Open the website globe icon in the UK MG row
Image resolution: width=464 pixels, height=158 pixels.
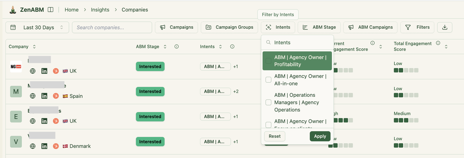[x=33, y=71]
